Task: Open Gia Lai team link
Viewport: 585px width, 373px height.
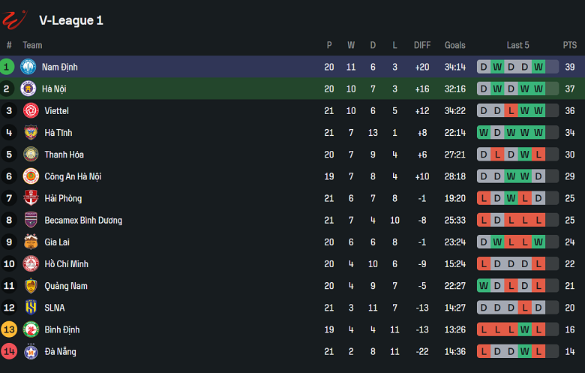Action: pyautogui.click(x=56, y=242)
